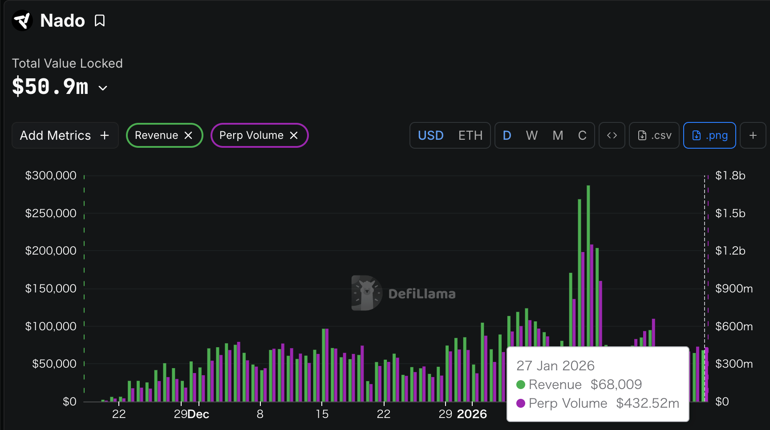Click the $900m right axis label

[734, 288]
